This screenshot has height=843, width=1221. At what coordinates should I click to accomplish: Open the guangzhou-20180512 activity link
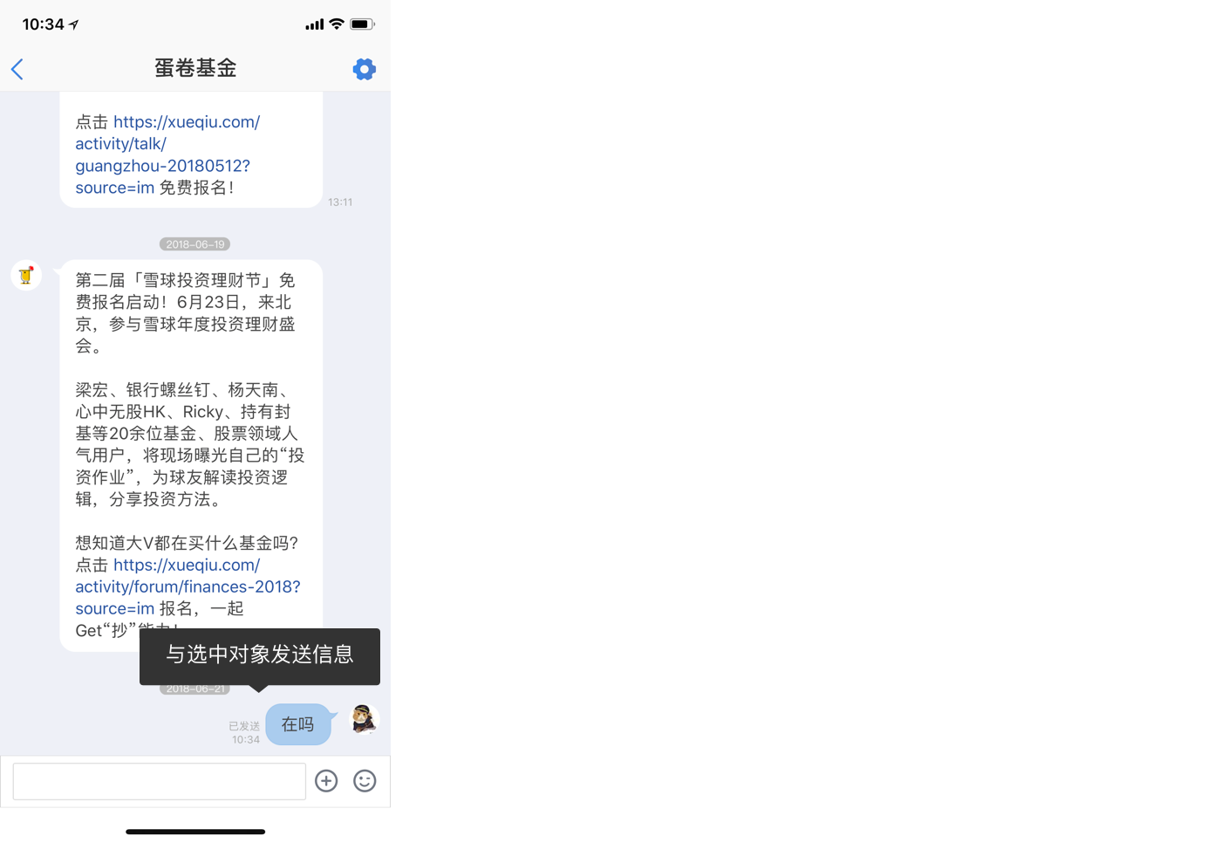167,154
